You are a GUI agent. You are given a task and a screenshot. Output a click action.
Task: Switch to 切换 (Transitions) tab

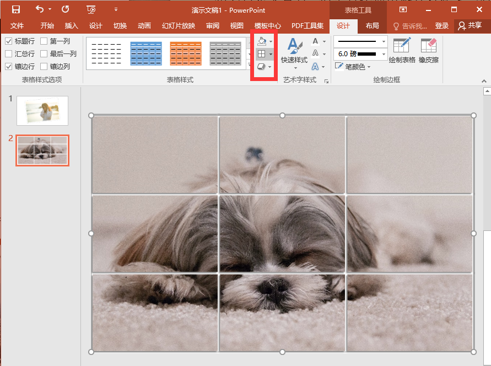[120, 26]
